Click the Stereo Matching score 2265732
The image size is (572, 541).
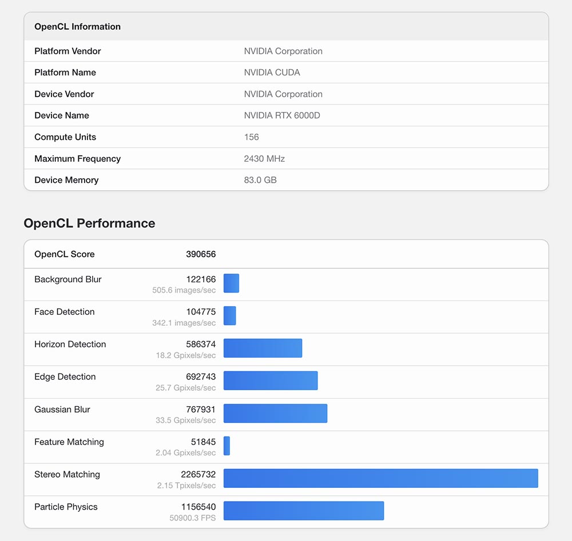tap(198, 474)
